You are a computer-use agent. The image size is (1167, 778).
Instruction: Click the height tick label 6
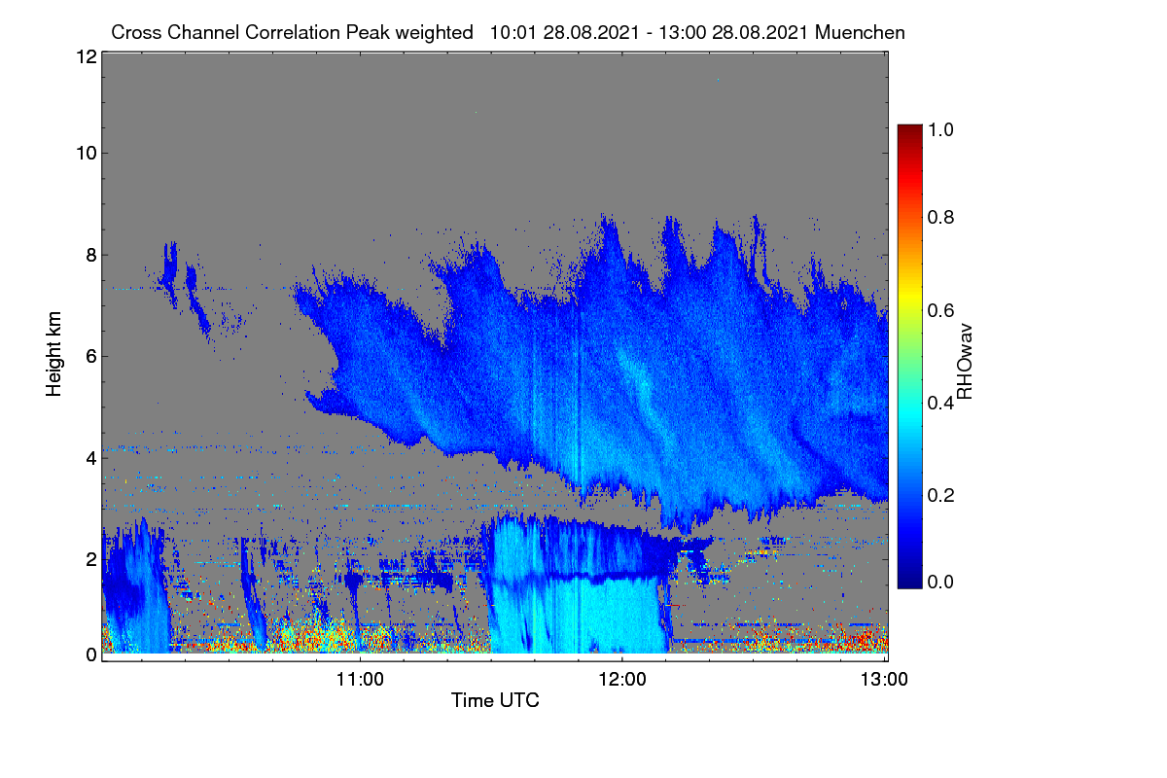point(90,355)
